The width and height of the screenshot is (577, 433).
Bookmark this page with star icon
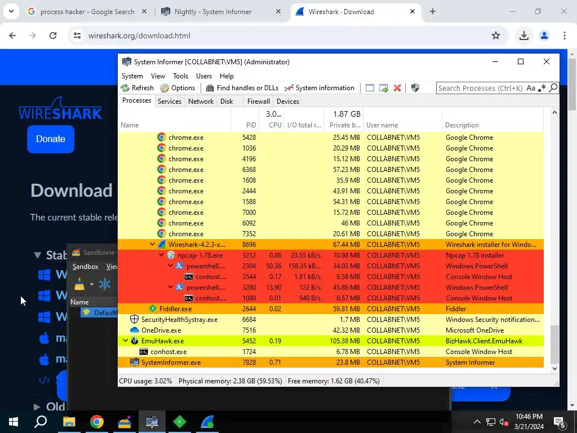[x=496, y=36]
